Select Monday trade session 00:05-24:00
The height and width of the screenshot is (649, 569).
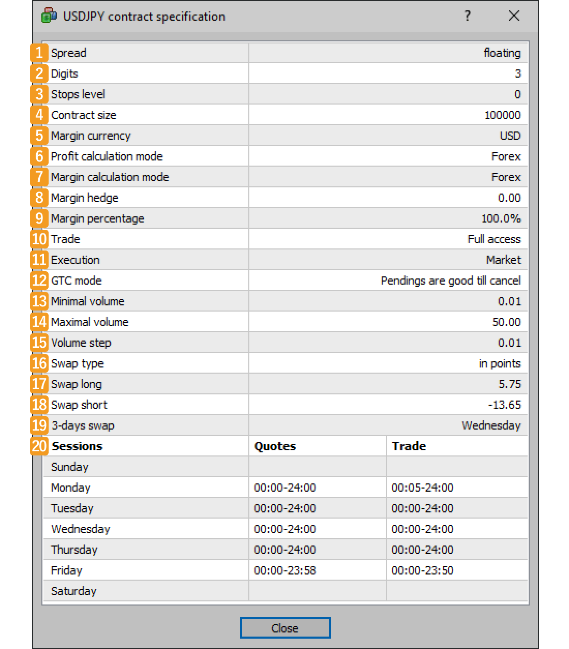422,488
